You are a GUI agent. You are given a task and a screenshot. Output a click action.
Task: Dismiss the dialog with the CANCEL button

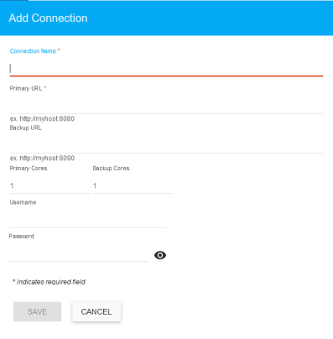click(96, 311)
